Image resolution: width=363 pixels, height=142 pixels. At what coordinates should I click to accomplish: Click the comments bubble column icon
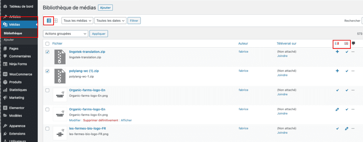[354, 44]
